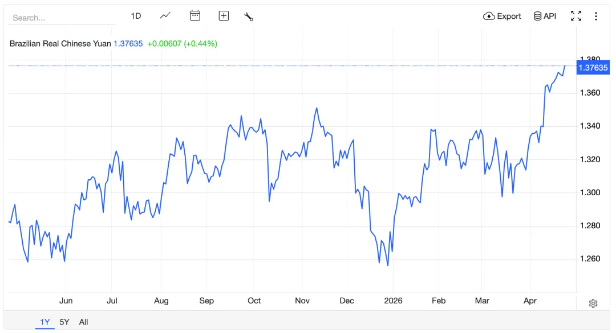The height and width of the screenshot is (333, 616).
Task: Enter fullscreen chart mode
Action: [576, 16]
